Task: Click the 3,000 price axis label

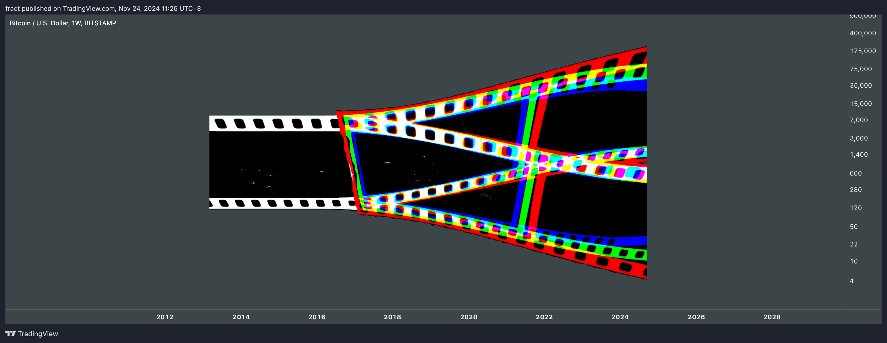Action: pyautogui.click(x=859, y=138)
